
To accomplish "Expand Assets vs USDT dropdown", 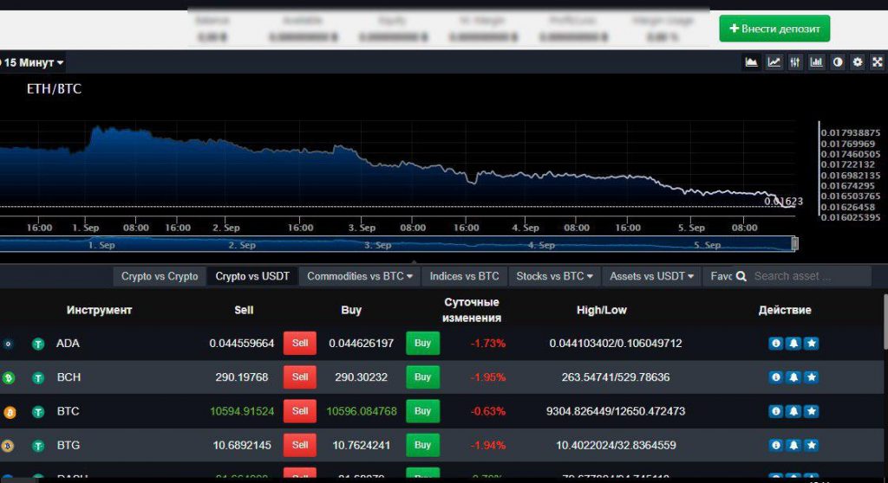I will point(651,276).
